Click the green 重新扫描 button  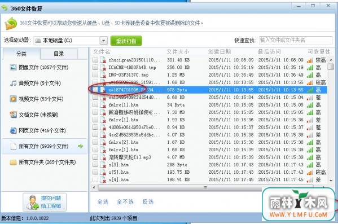[x=126, y=41]
